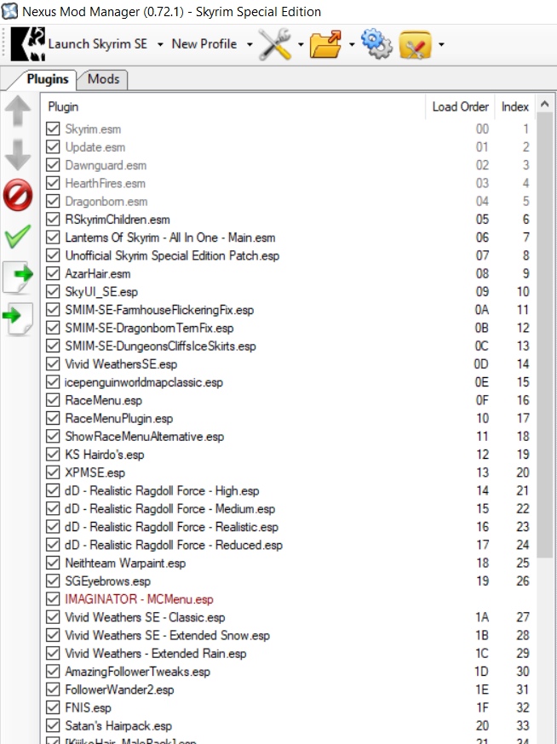Select the Update.esm row
The width and height of the screenshot is (557, 744).
pos(288,147)
